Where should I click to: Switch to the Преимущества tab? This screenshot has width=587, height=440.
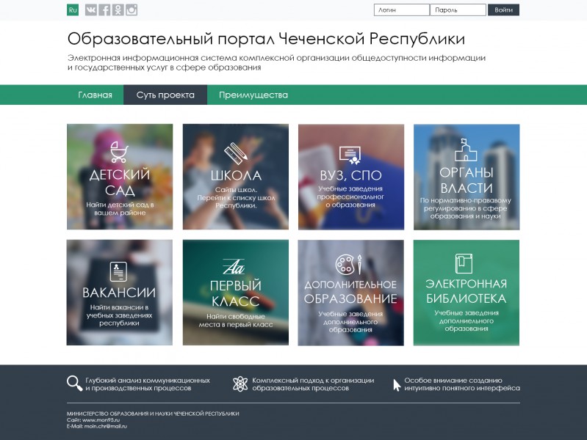click(253, 95)
